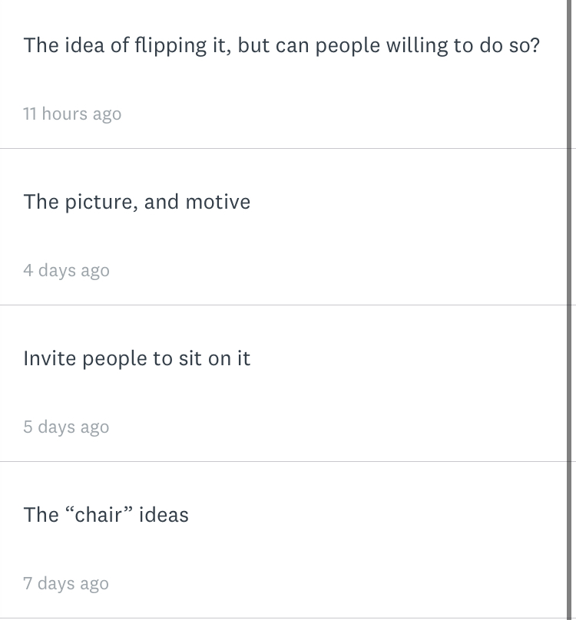
Task: Select "The picture, and motive" response
Action: pyautogui.click(x=137, y=203)
